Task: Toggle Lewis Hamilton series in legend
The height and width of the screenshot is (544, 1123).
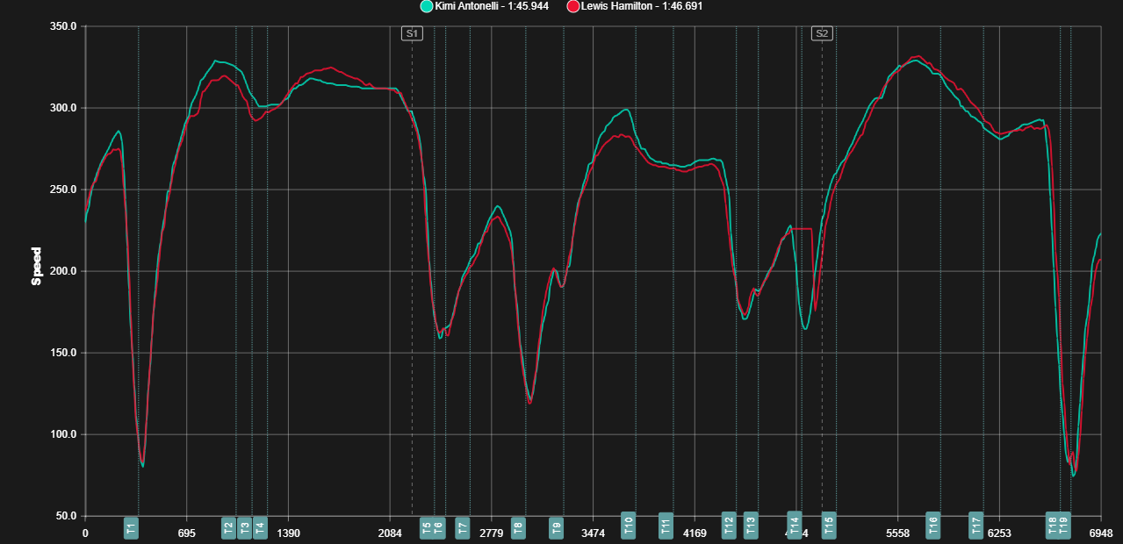Action: pos(635,6)
